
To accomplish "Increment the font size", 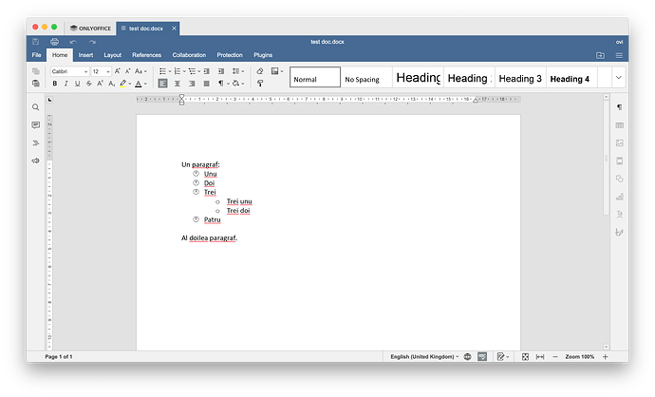I will pyautogui.click(x=118, y=71).
